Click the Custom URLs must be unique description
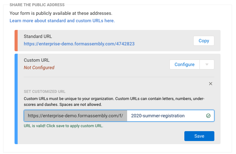The height and width of the screenshot is (154, 236). [x=114, y=102]
